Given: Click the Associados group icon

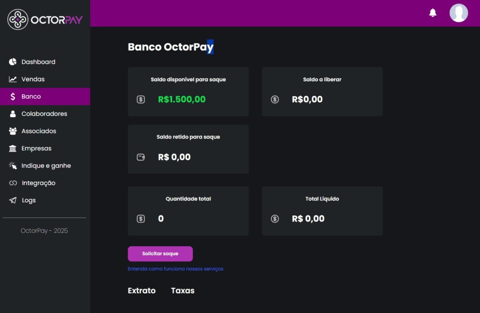Looking at the screenshot, I should coord(13,131).
